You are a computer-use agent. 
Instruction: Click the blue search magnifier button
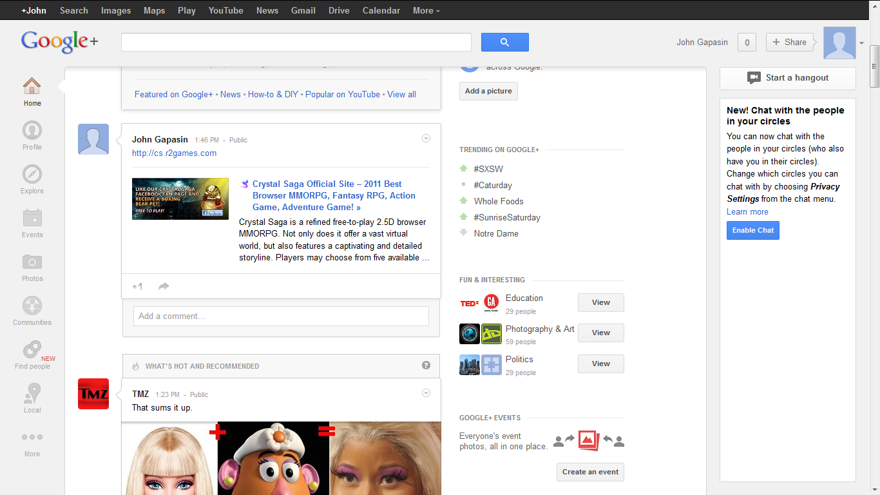504,43
